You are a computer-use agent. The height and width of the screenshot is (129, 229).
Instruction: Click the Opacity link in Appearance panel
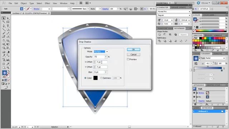point(202,101)
